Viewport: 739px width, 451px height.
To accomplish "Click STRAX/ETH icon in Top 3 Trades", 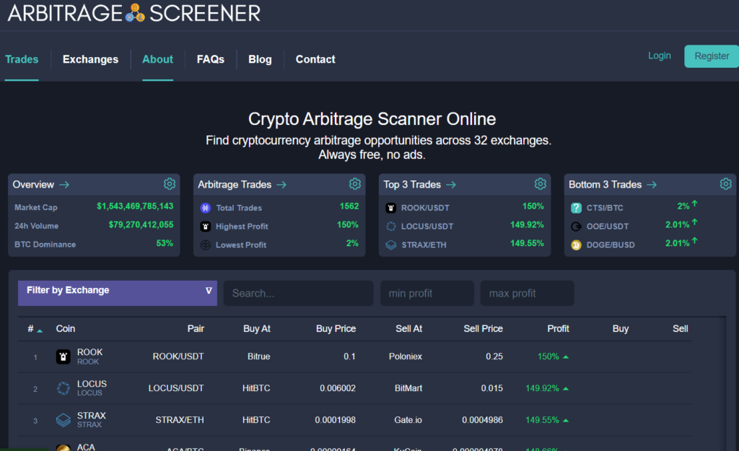I will coord(390,245).
